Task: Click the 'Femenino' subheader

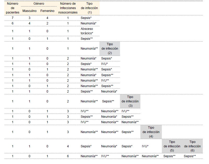Action: [x=47, y=11]
